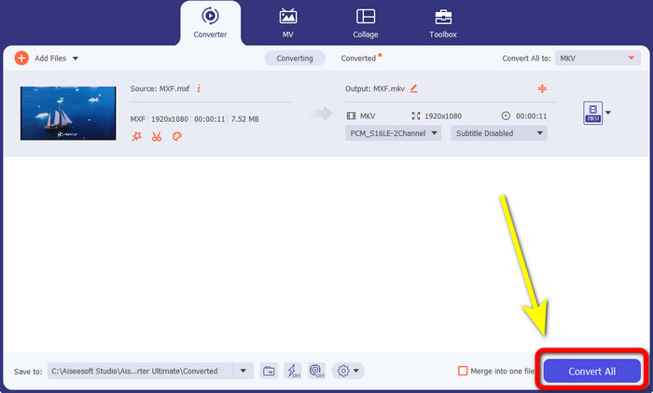The width and height of the screenshot is (653, 393).
Task: Open the magic wand Edit effects tool
Action: (x=136, y=136)
